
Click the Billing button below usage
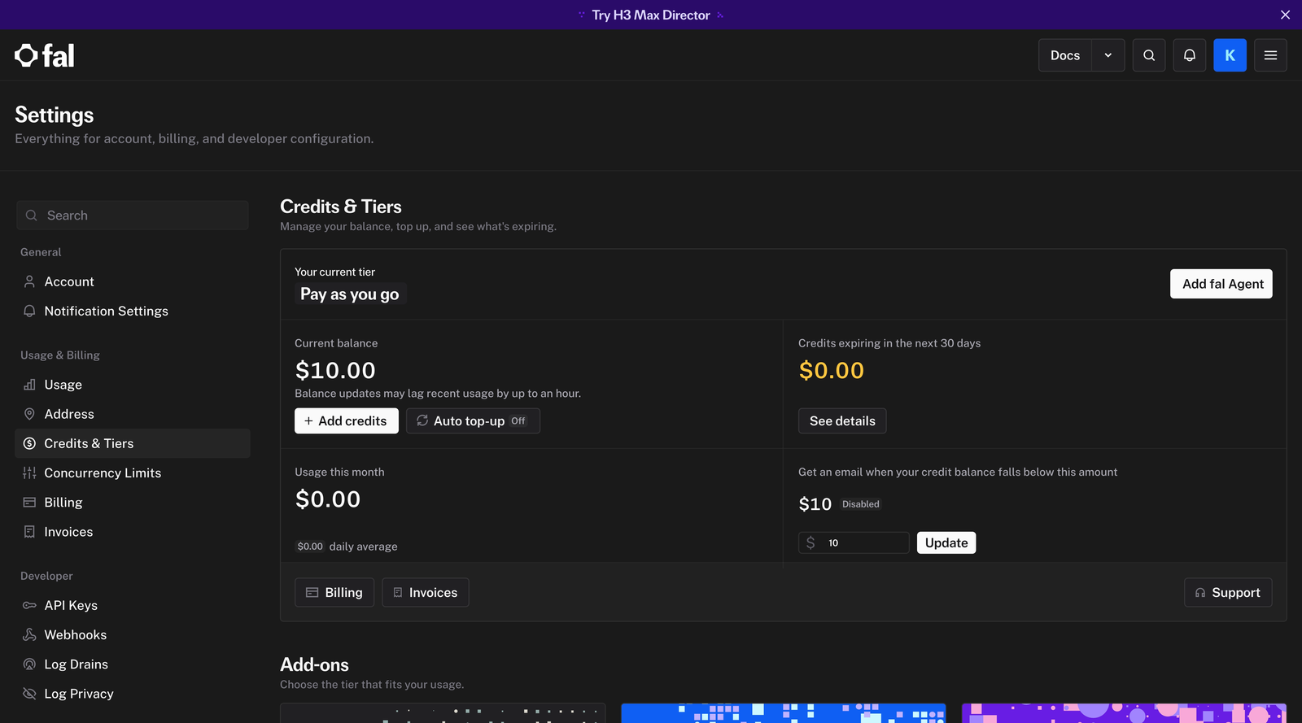tap(334, 592)
